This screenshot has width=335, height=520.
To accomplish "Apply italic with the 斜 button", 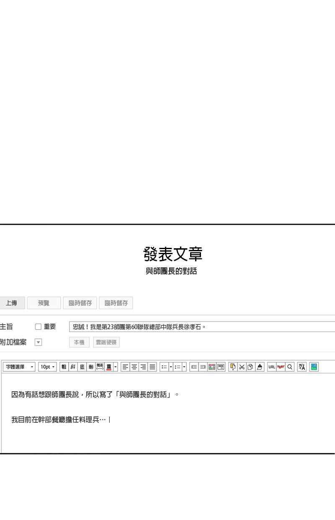I will 73,367.
